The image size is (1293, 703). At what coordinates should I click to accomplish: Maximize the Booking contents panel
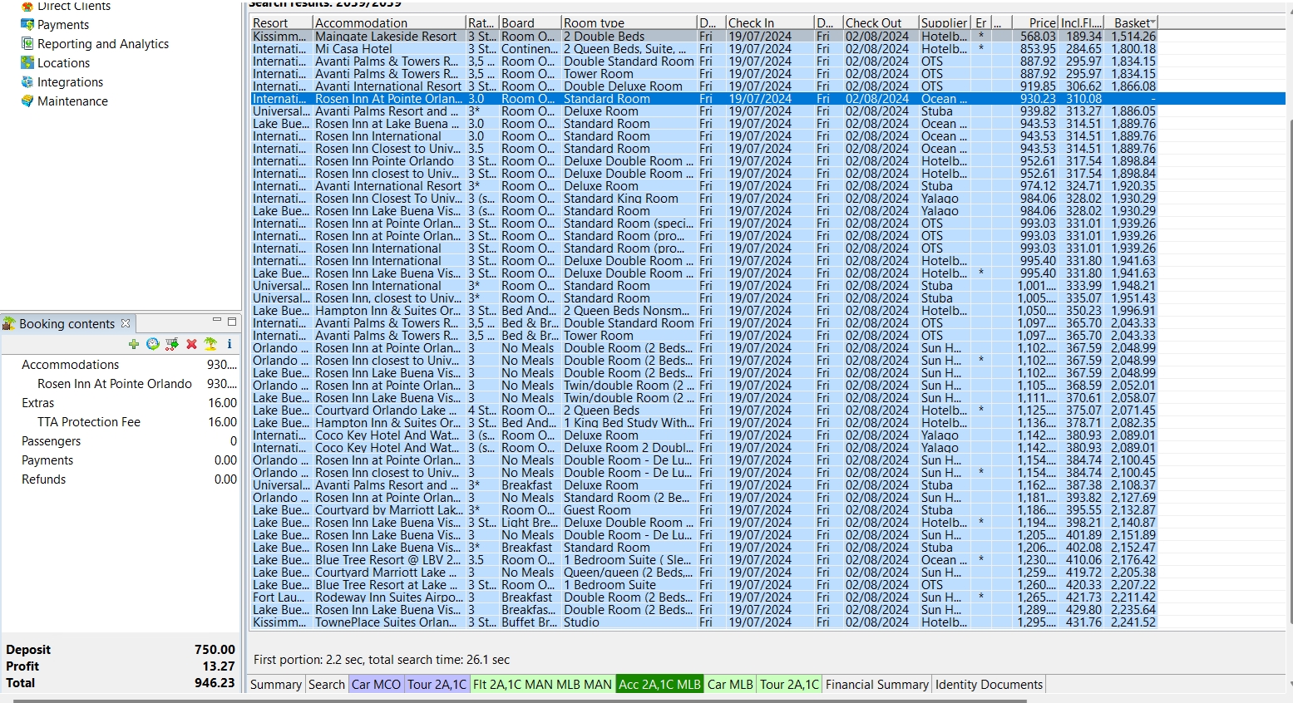232,321
